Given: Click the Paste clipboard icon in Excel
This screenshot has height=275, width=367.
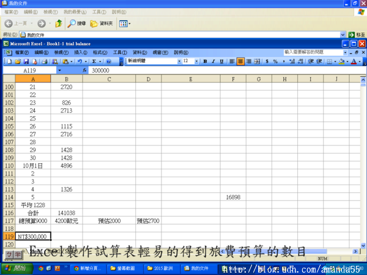Looking at the screenshot, I should (65, 62).
